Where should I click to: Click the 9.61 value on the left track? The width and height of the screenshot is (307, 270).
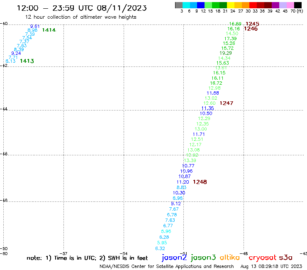coord(35,26)
